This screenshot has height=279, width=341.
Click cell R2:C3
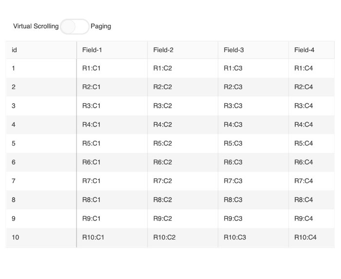coord(253,87)
